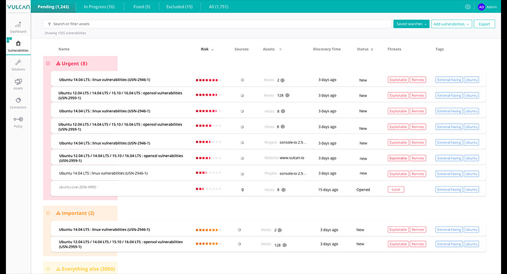Screen dimensions: 507x274
Task: Collapse the Everything else (3000) group
Action: [48, 269]
